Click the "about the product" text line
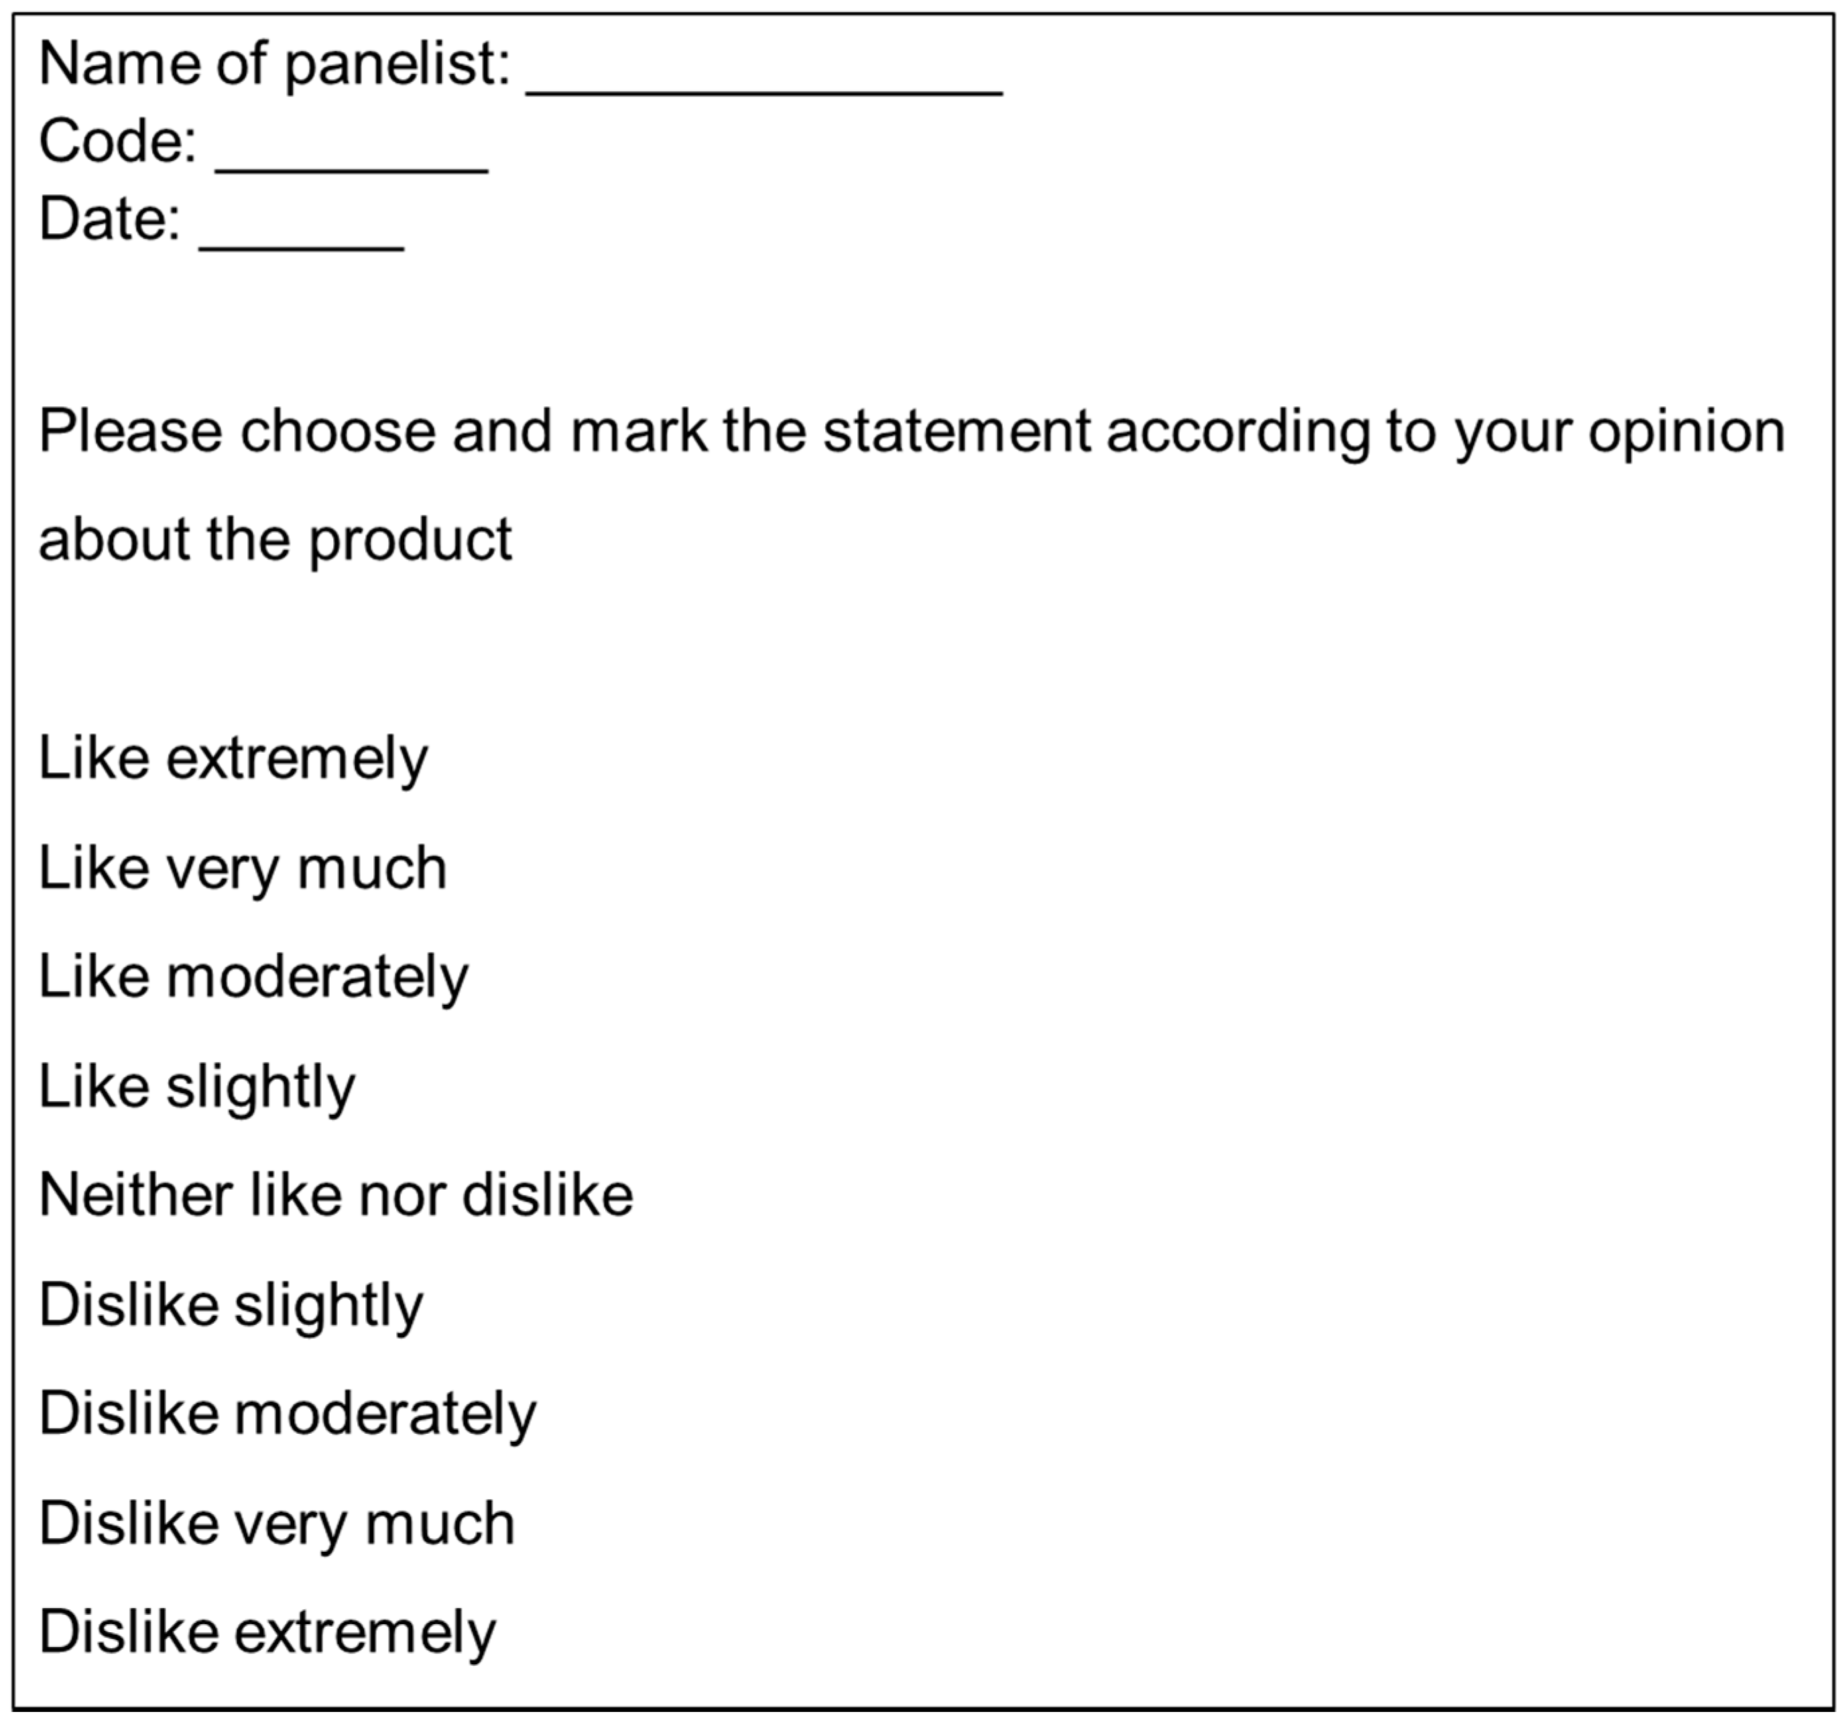The width and height of the screenshot is (1846, 1722). tap(275, 540)
